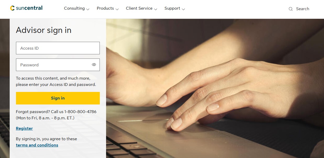
Task: Click the search magnifier icon
Action: (290, 9)
